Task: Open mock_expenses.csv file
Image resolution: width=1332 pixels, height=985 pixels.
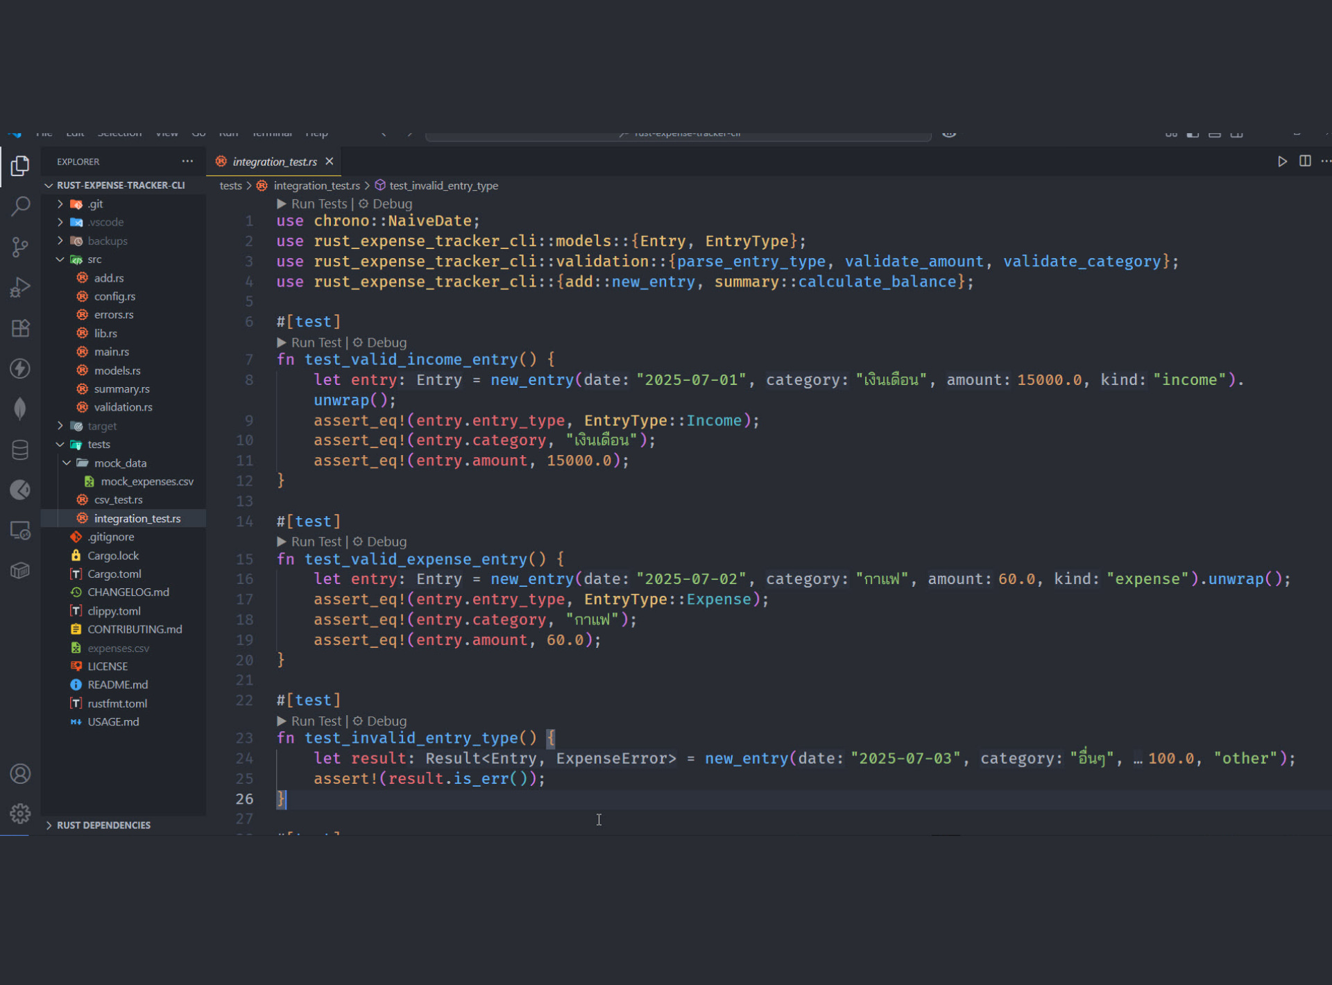Action: (147, 481)
